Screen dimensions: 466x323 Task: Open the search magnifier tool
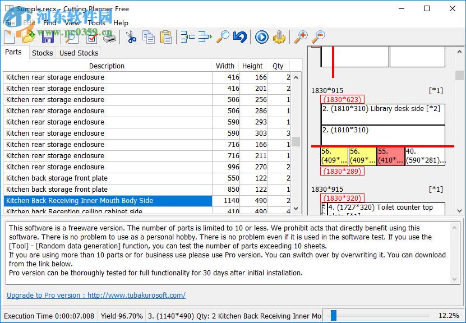(x=221, y=37)
